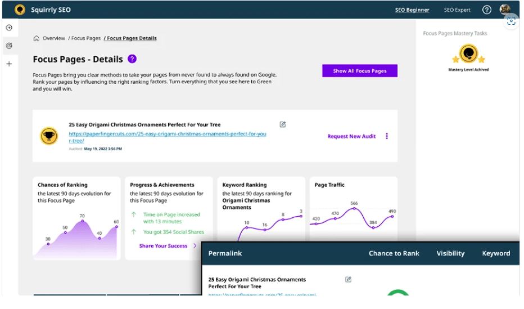Open three-dot options menu next to Request New Audit

(387, 136)
